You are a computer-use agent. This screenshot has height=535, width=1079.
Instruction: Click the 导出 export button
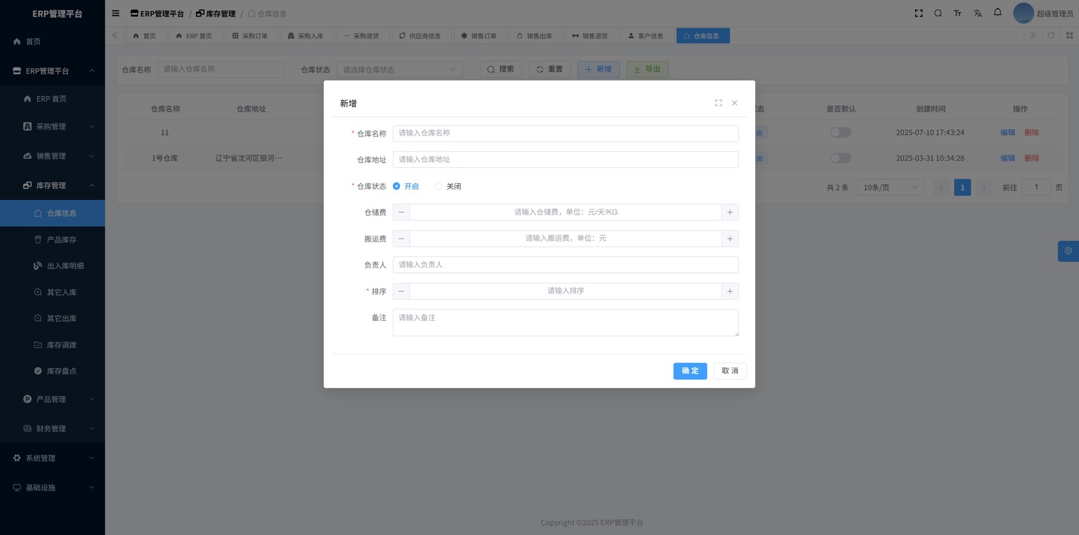(647, 70)
